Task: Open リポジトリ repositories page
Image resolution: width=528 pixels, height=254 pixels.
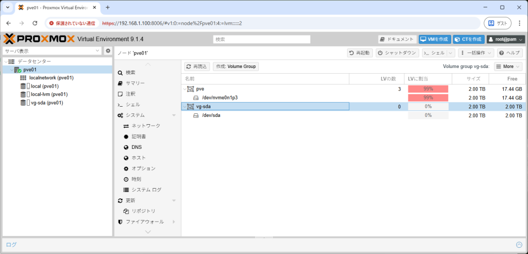Action: (143, 211)
